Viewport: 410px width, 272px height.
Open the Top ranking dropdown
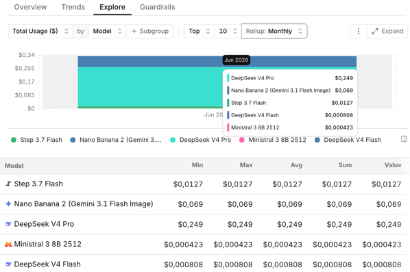click(x=200, y=31)
